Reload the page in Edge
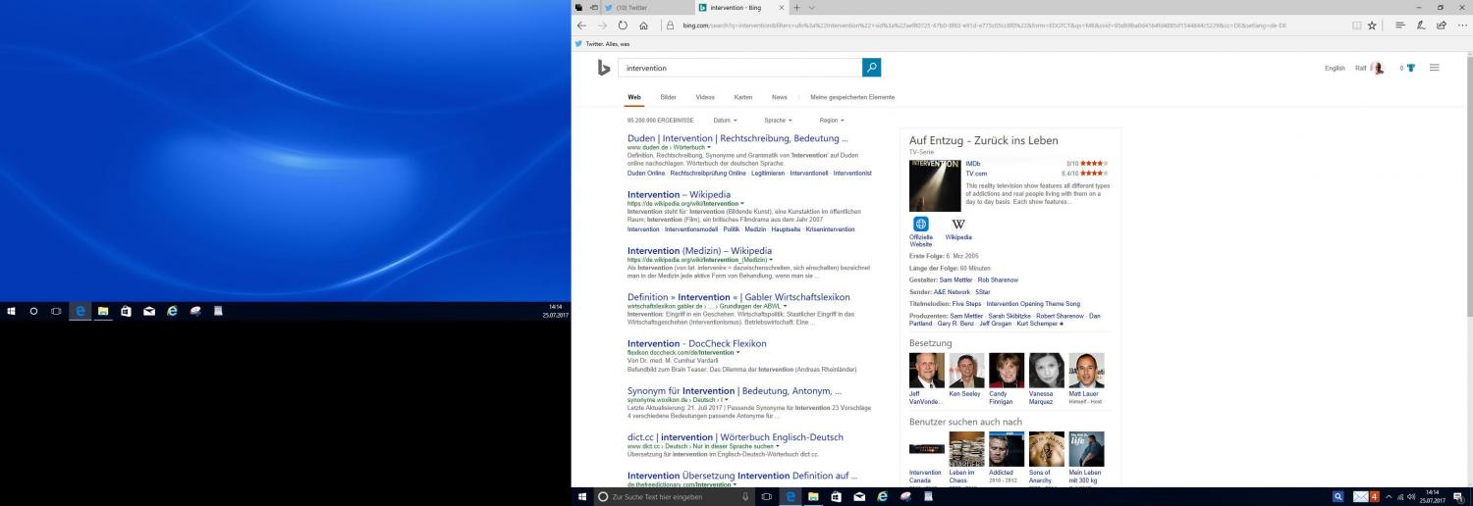Image resolution: width=1473 pixels, height=506 pixels. click(x=623, y=25)
